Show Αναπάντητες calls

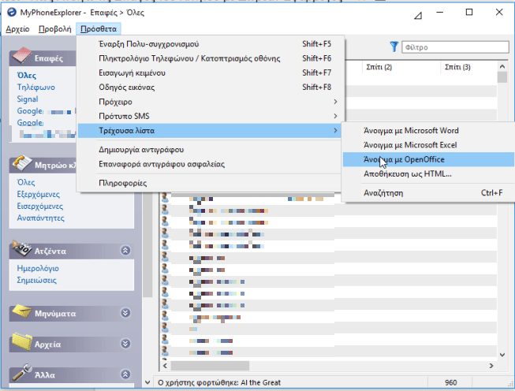41,218
